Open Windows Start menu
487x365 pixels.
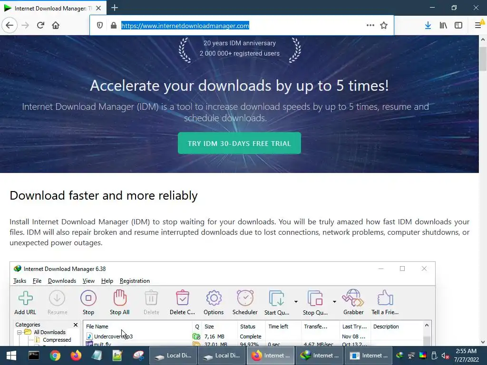[11, 355]
